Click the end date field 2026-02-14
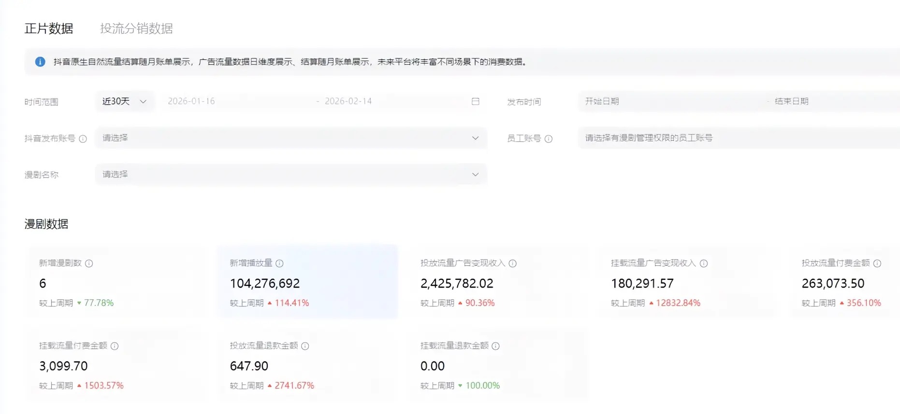900x414 pixels. point(348,101)
